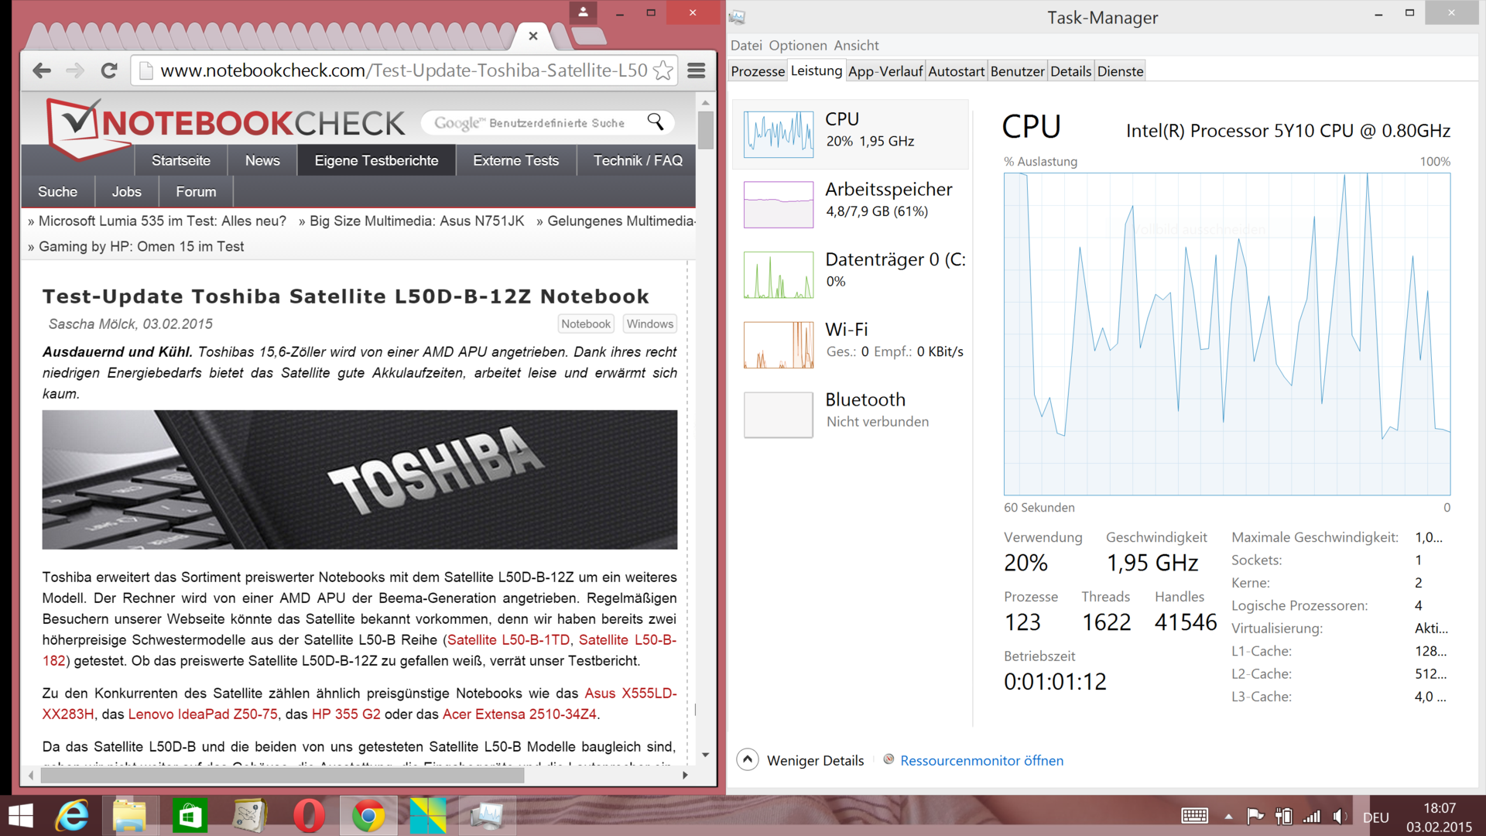Viewport: 1486px width, 836px height.
Task: Open Internet Explorer from taskbar
Action: click(73, 816)
